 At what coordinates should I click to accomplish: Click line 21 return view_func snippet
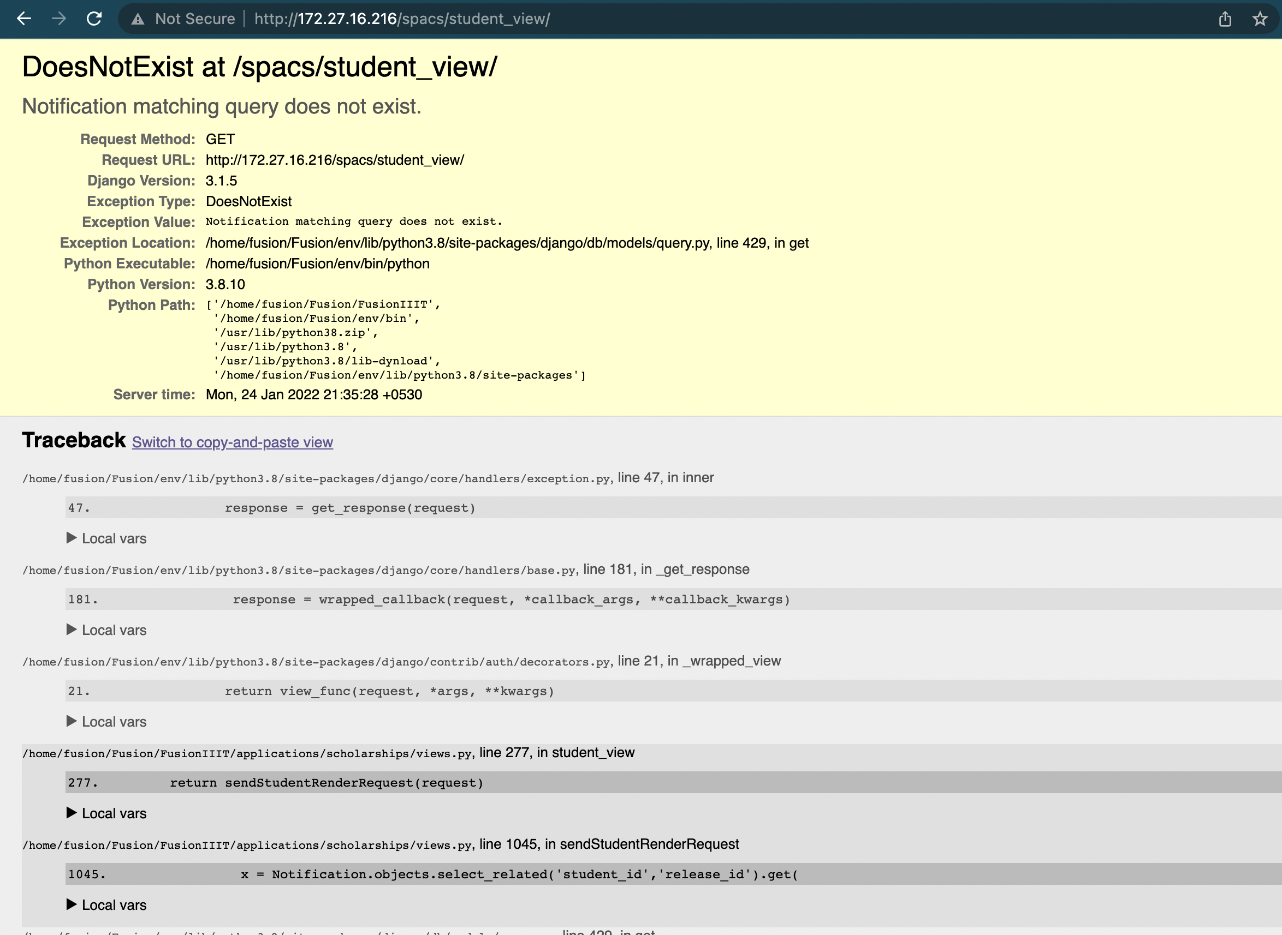click(389, 691)
